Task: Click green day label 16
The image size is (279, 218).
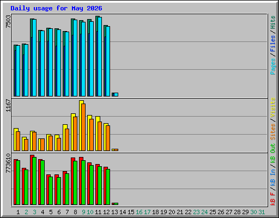Action: tap(139, 212)
